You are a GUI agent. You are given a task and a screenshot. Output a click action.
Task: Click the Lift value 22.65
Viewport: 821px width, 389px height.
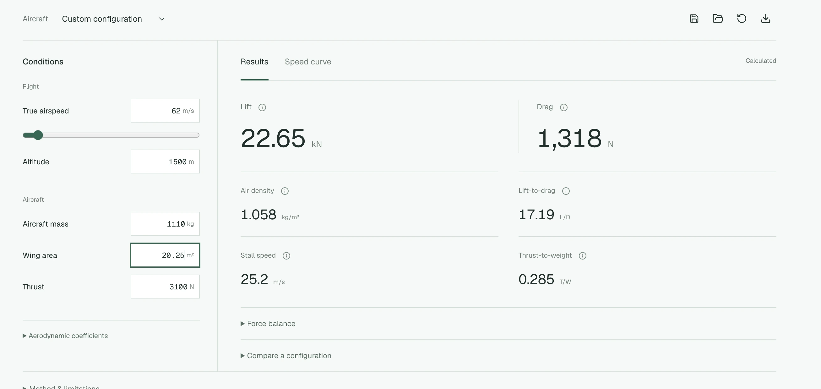tap(273, 139)
